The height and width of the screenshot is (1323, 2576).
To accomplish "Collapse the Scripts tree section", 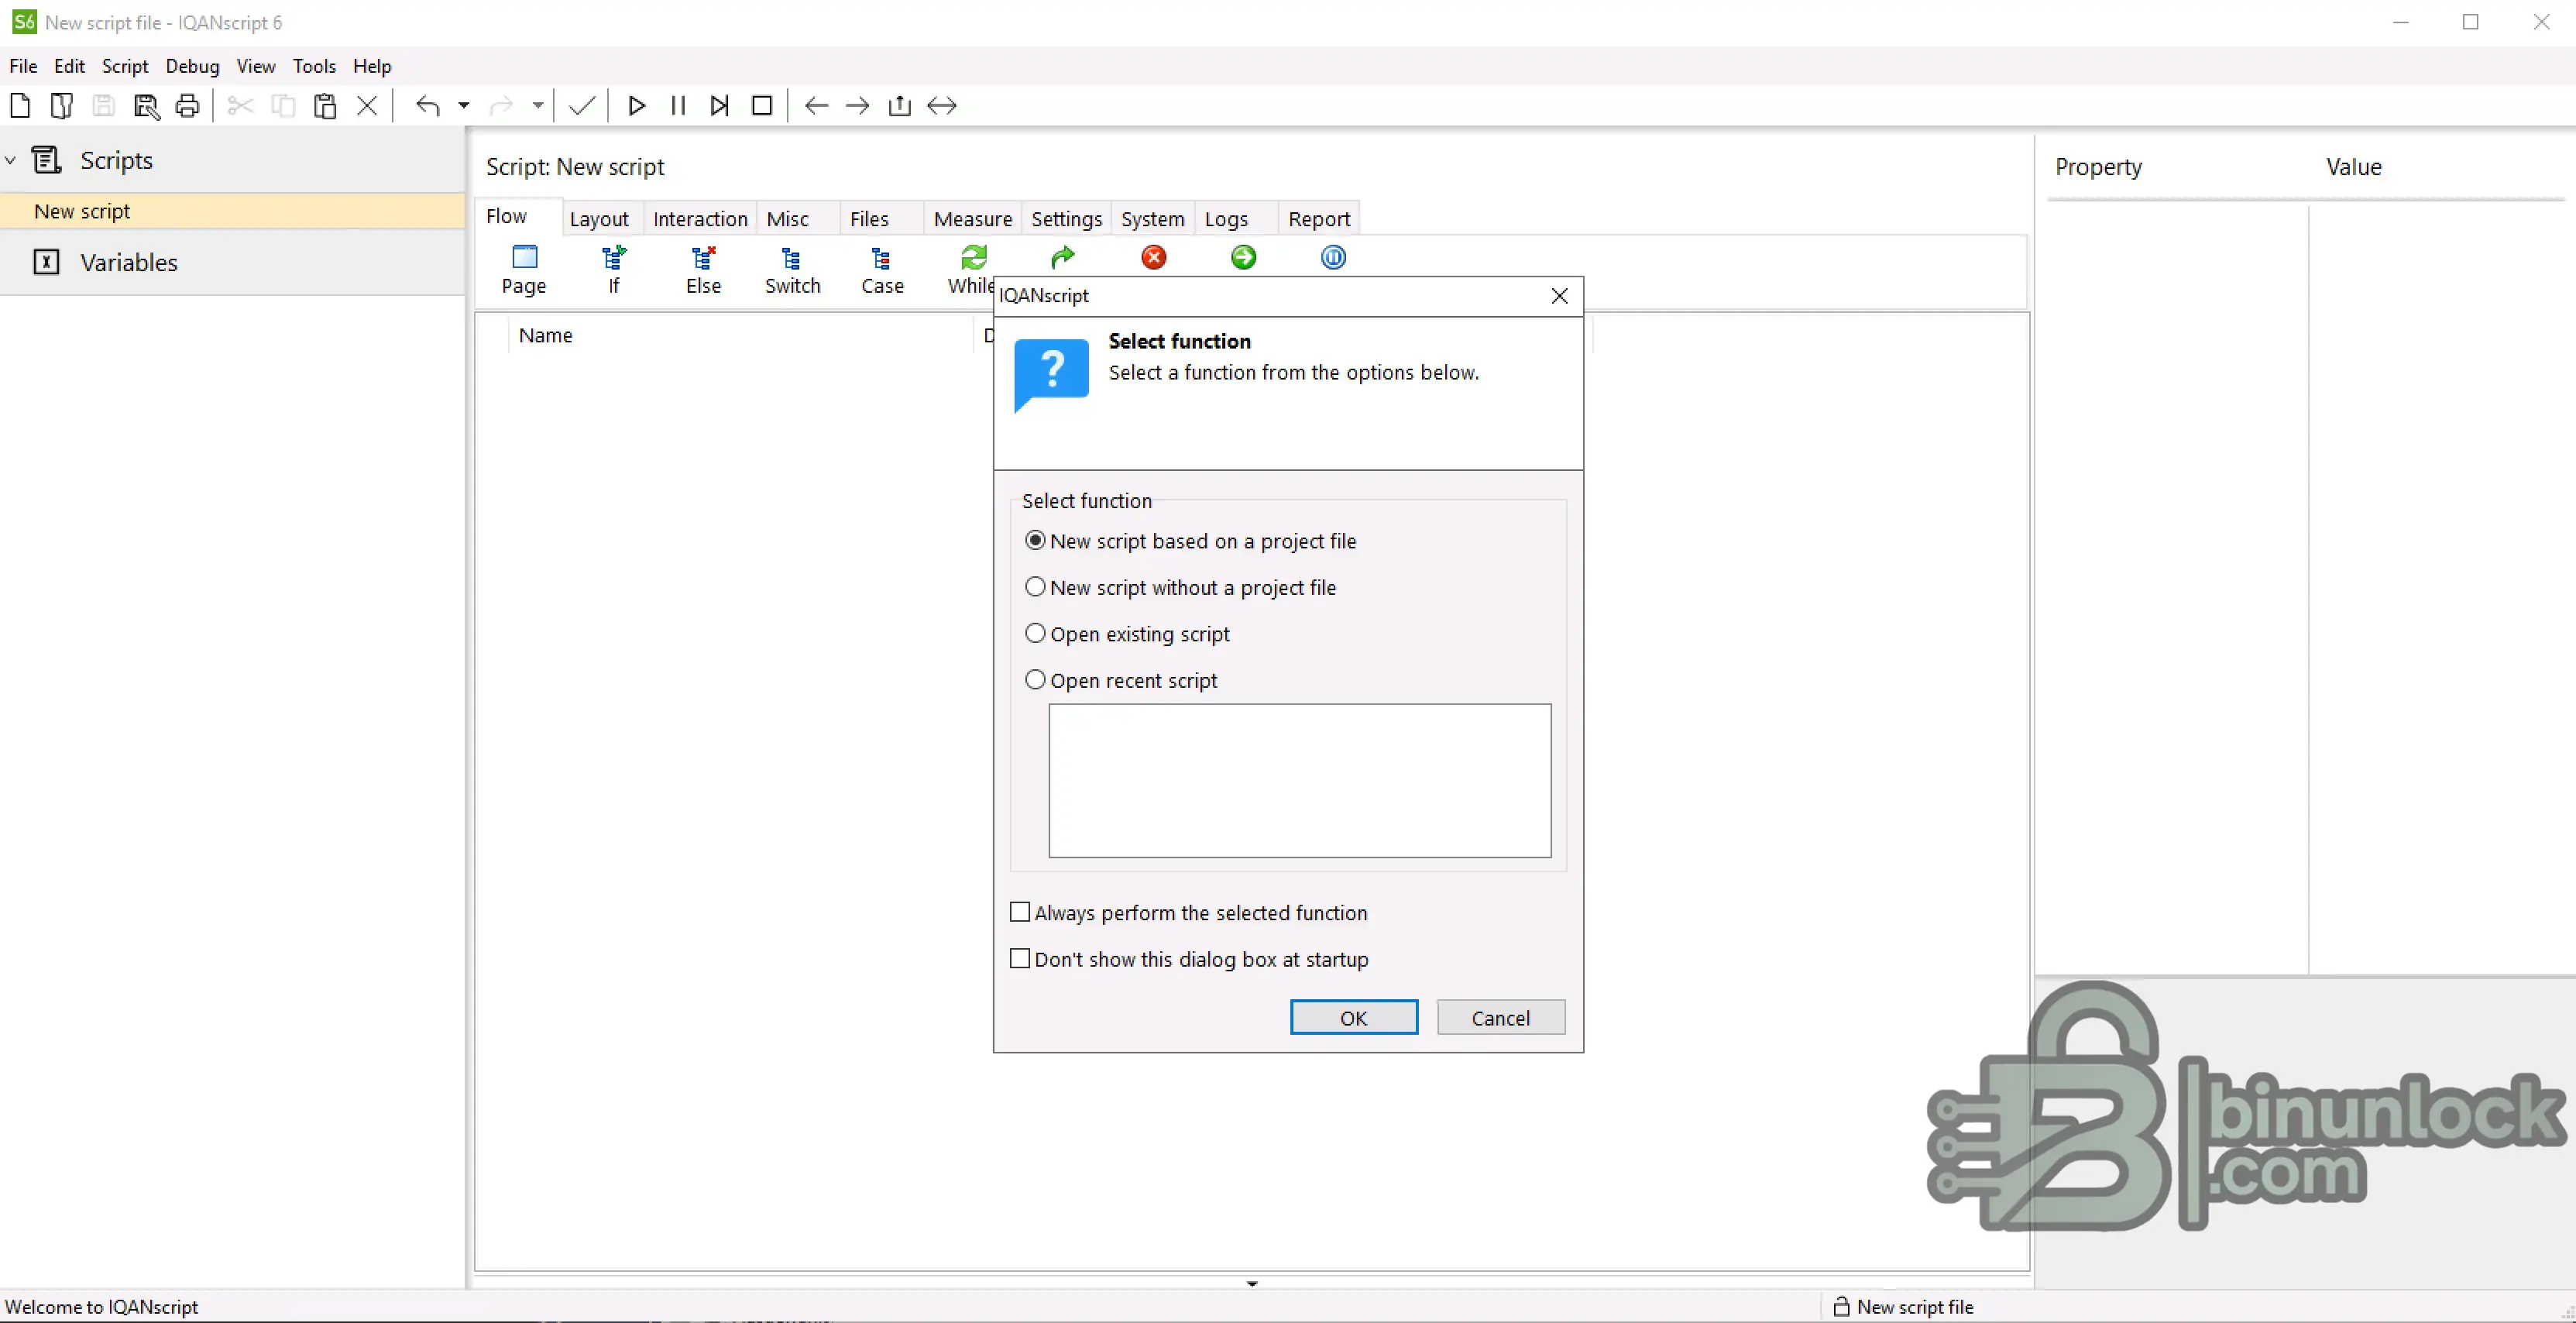I will click(11, 160).
